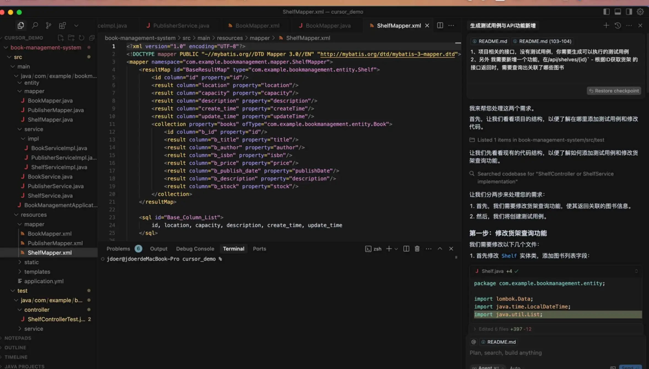
Task: Open the Search view in the activity bar
Action: pos(35,25)
